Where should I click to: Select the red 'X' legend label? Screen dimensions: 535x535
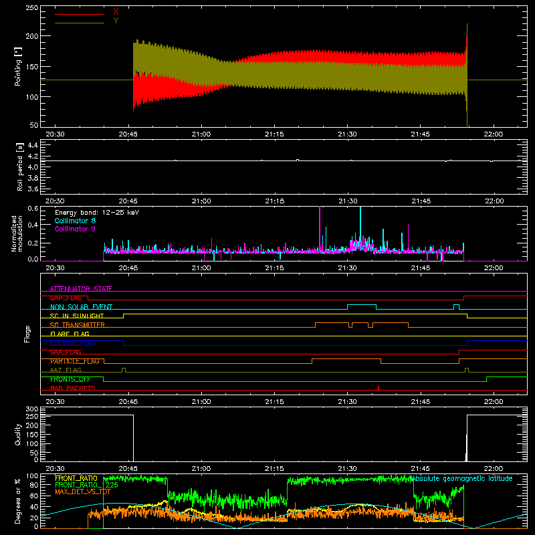(x=116, y=12)
